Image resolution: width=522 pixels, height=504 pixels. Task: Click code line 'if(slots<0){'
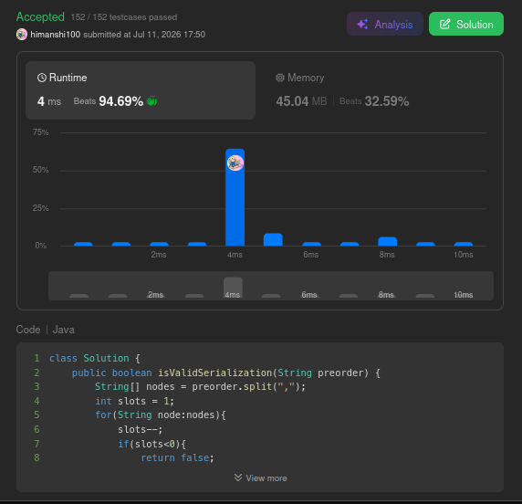click(x=151, y=444)
